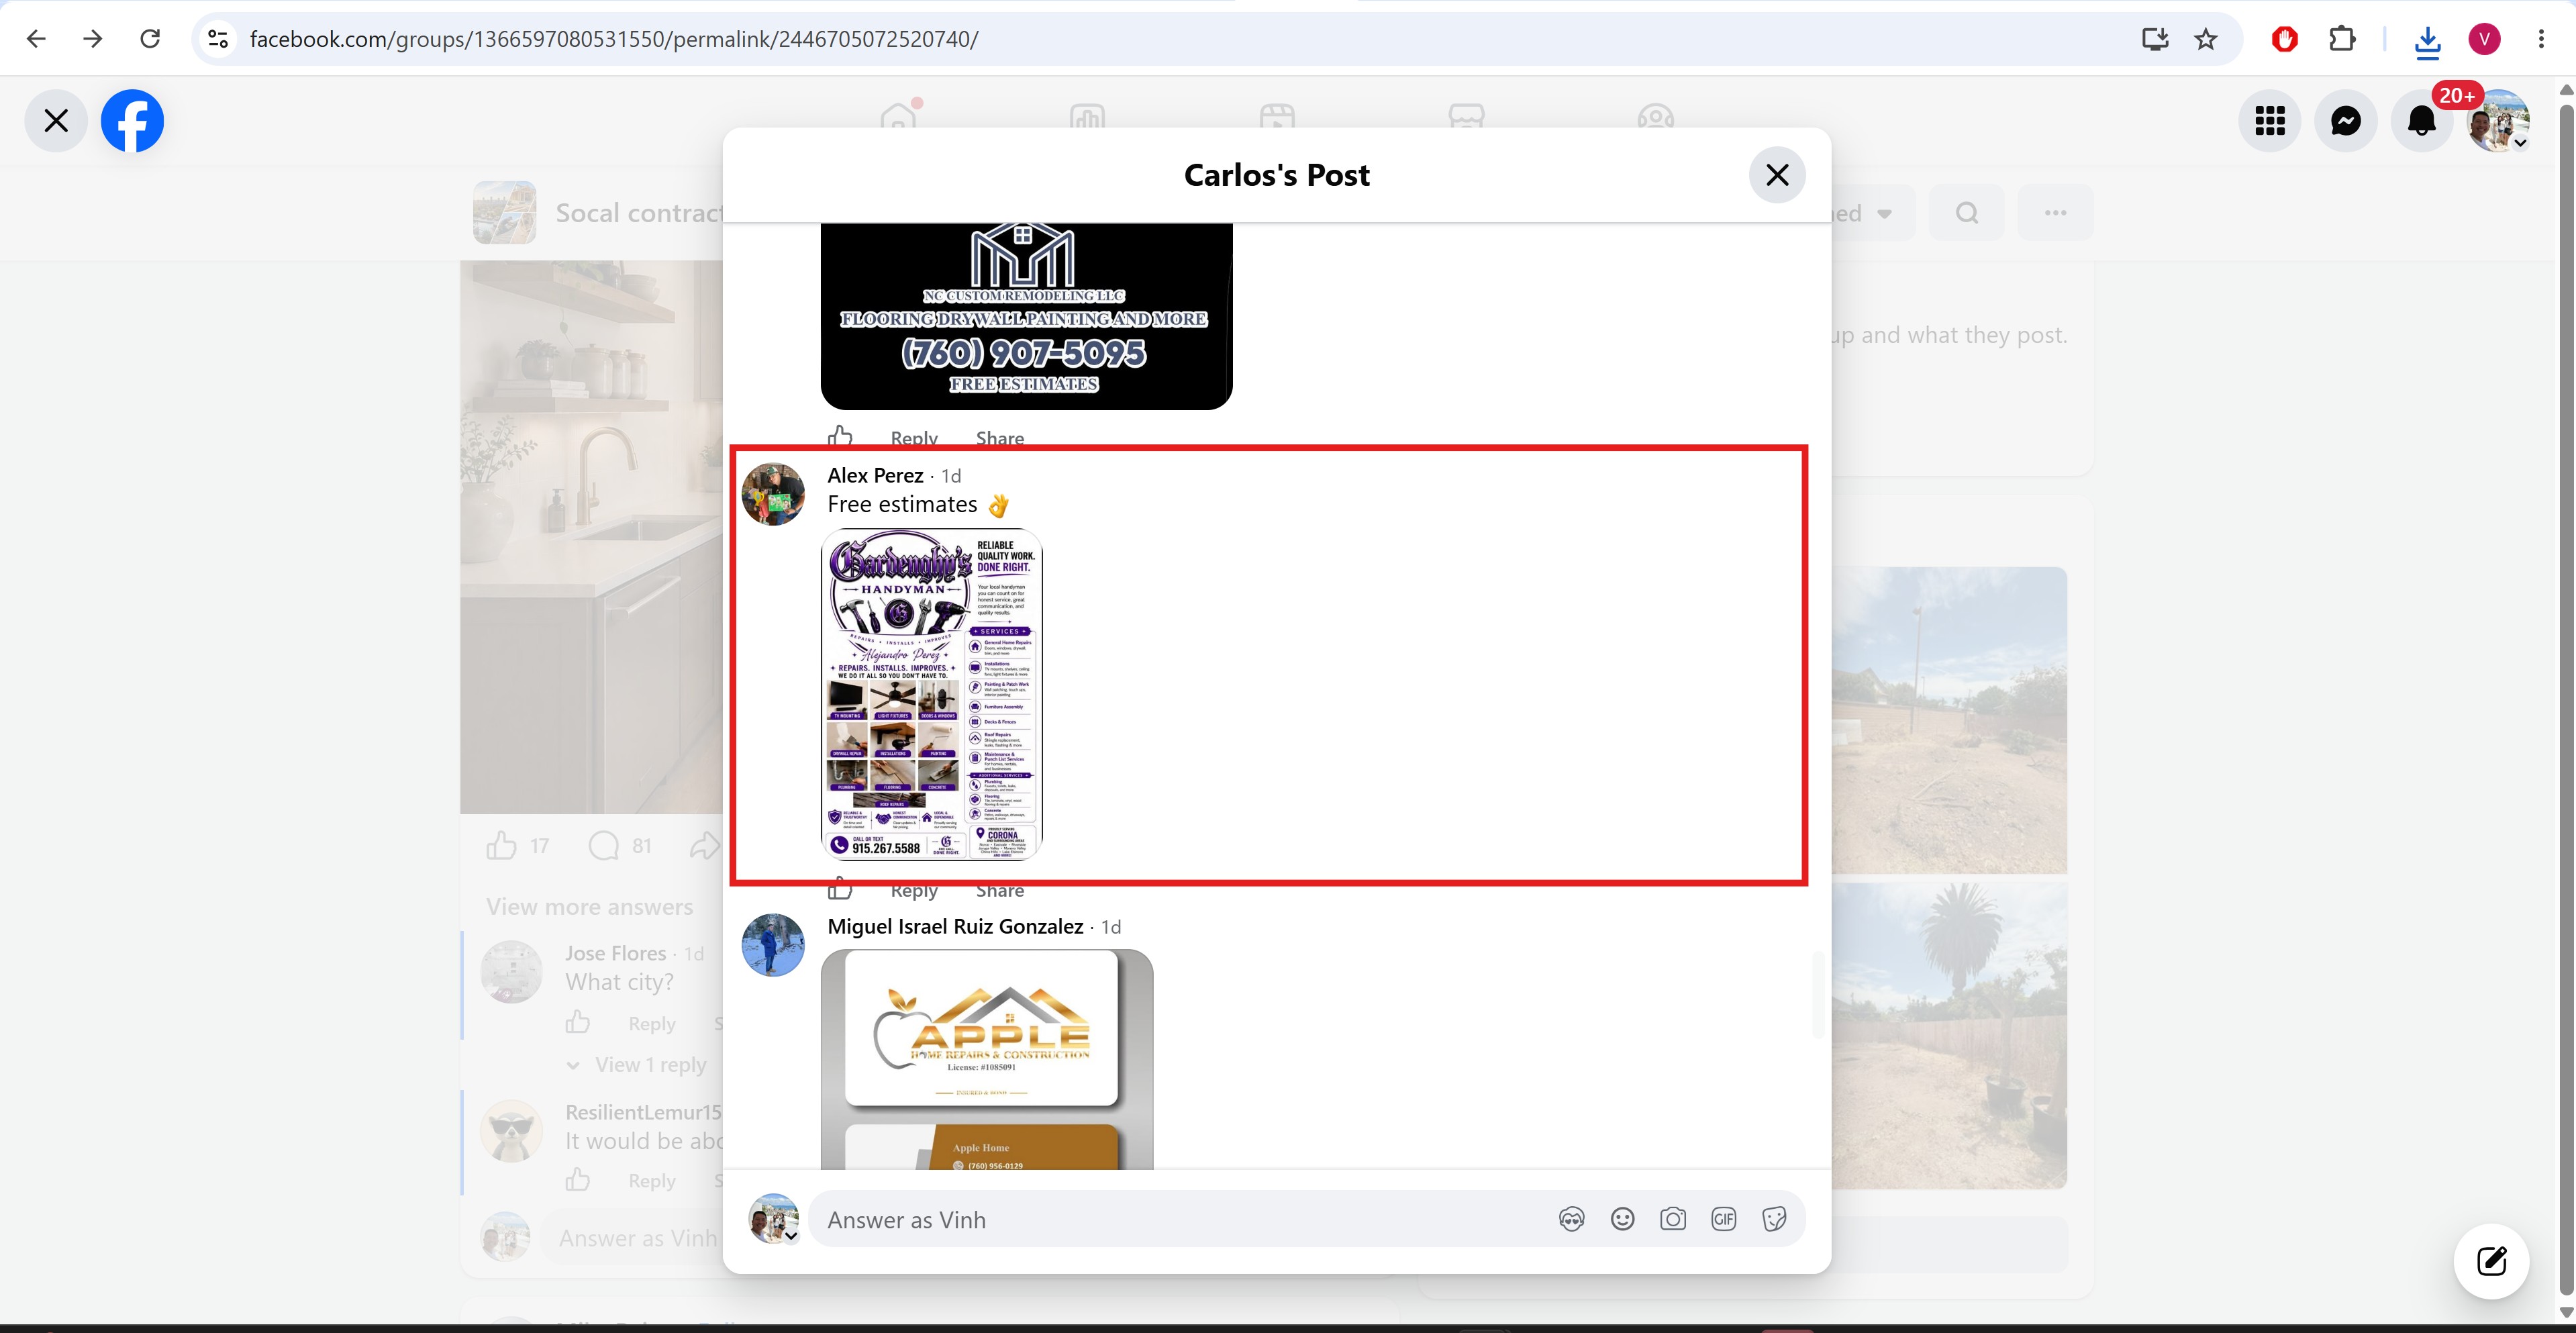Open Alex Perez's profile picture
This screenshot has height=1333, width=2576.
(x=773, y=494)
